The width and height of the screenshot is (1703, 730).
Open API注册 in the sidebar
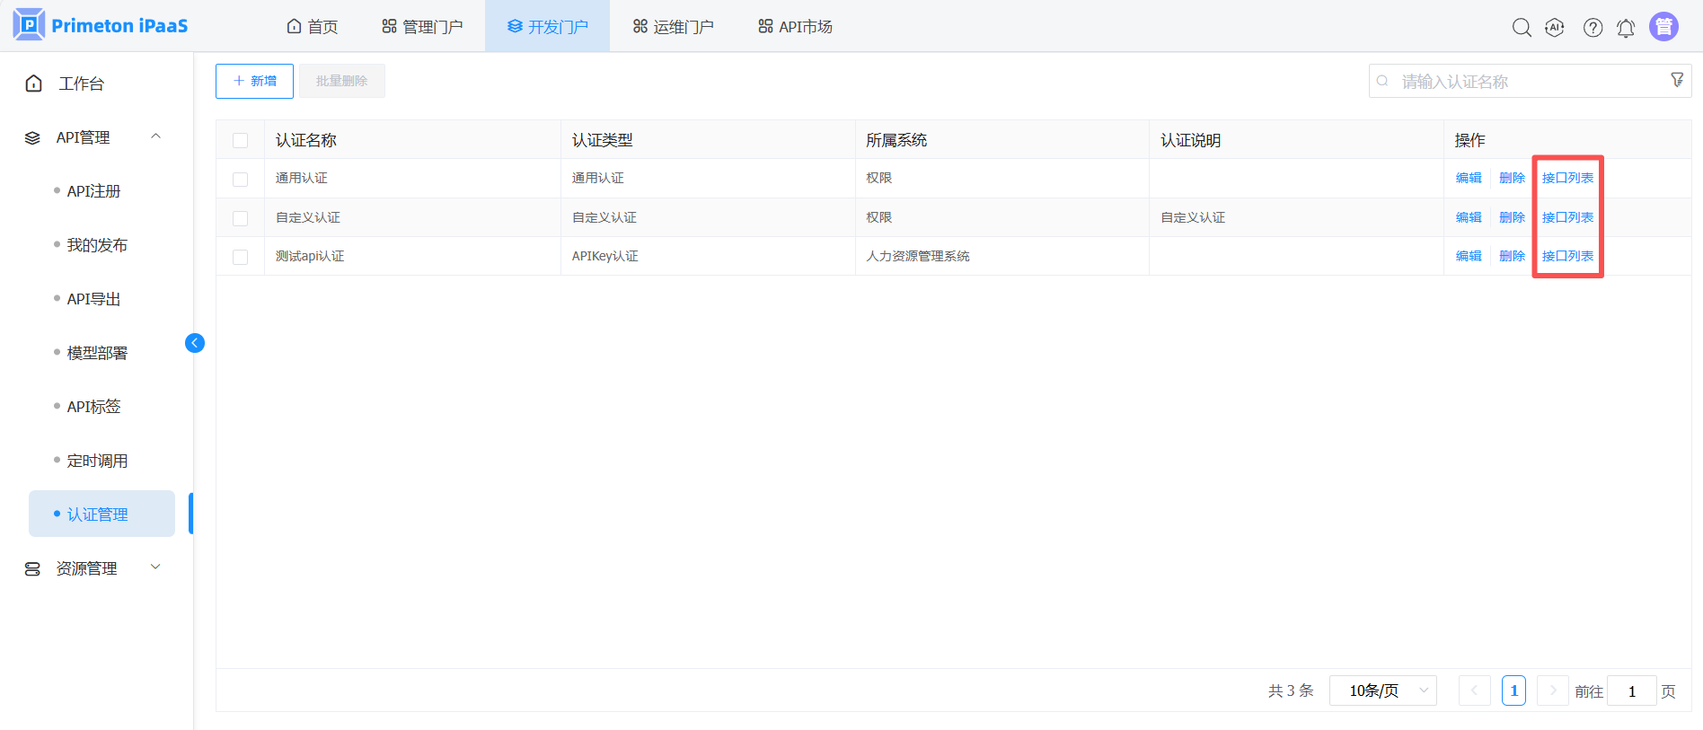tap(93, 191)
